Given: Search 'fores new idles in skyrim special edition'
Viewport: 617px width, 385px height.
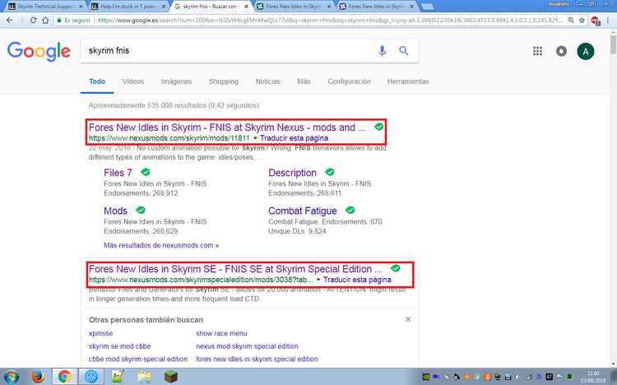Looking at the screenshot, I should tap(257, 359).
